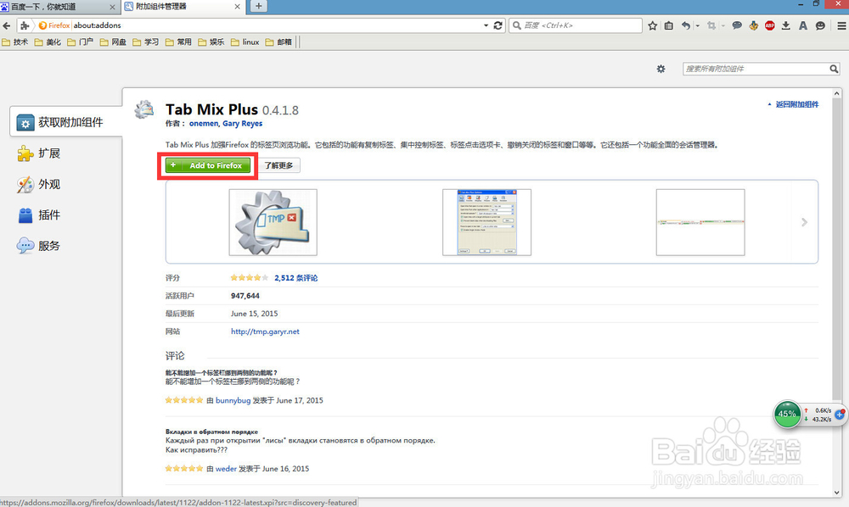Screen dimensions: 849x507
Task: Open the 技术 bookmarks folder
Action: (15, 42)
